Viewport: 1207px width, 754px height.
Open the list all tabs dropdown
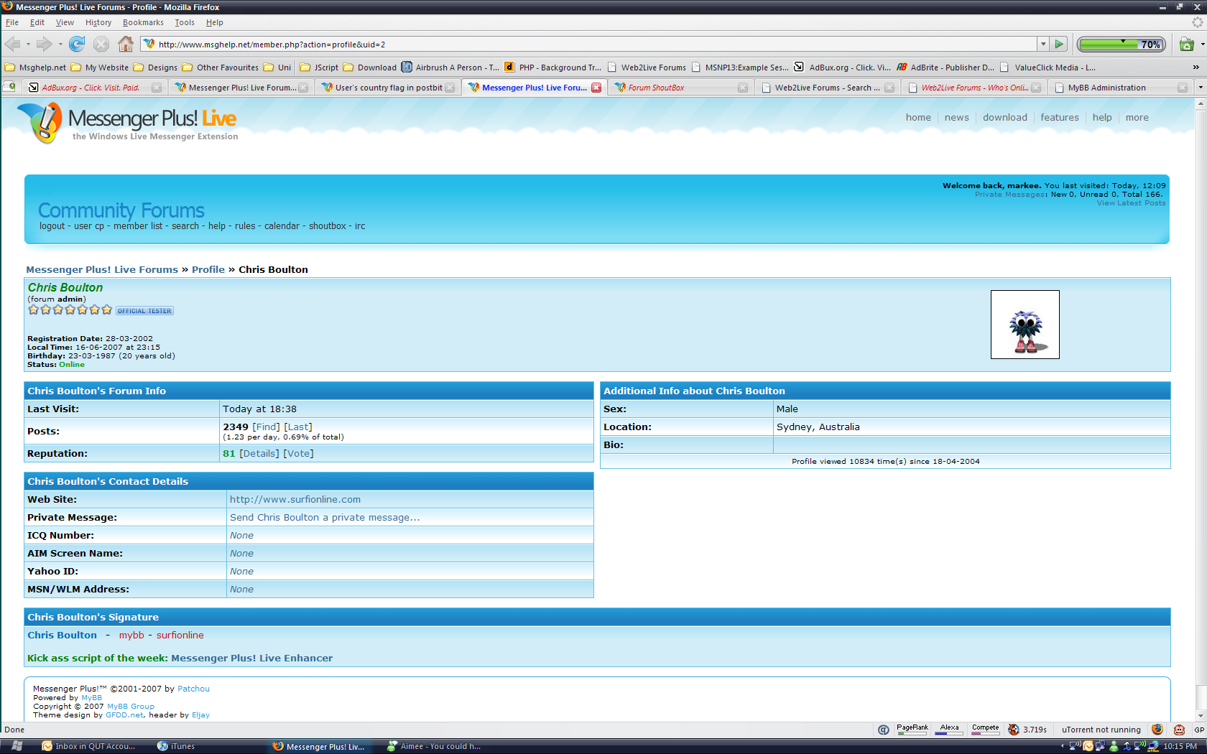(x=1200, y=88)
